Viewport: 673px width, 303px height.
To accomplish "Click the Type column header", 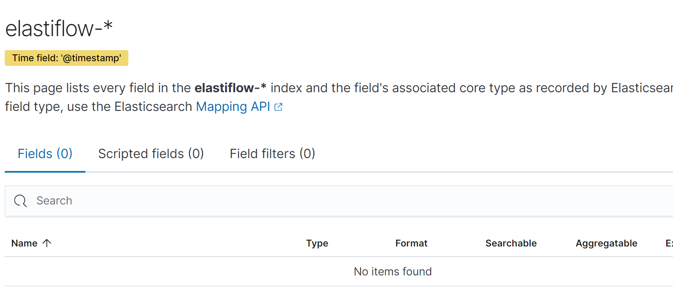I will [317, 243].
